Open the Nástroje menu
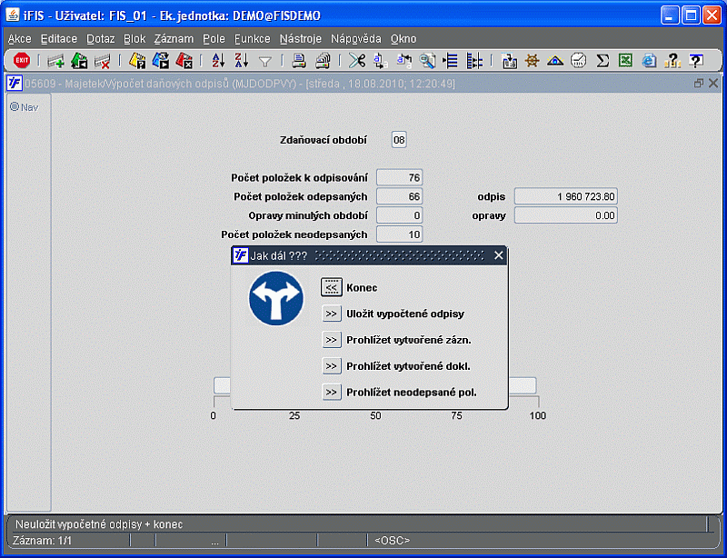This screenshot has width=727, height=558. click(301, 39)
